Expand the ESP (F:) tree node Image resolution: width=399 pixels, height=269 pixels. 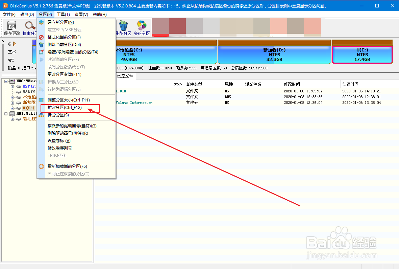pos(12,87)
